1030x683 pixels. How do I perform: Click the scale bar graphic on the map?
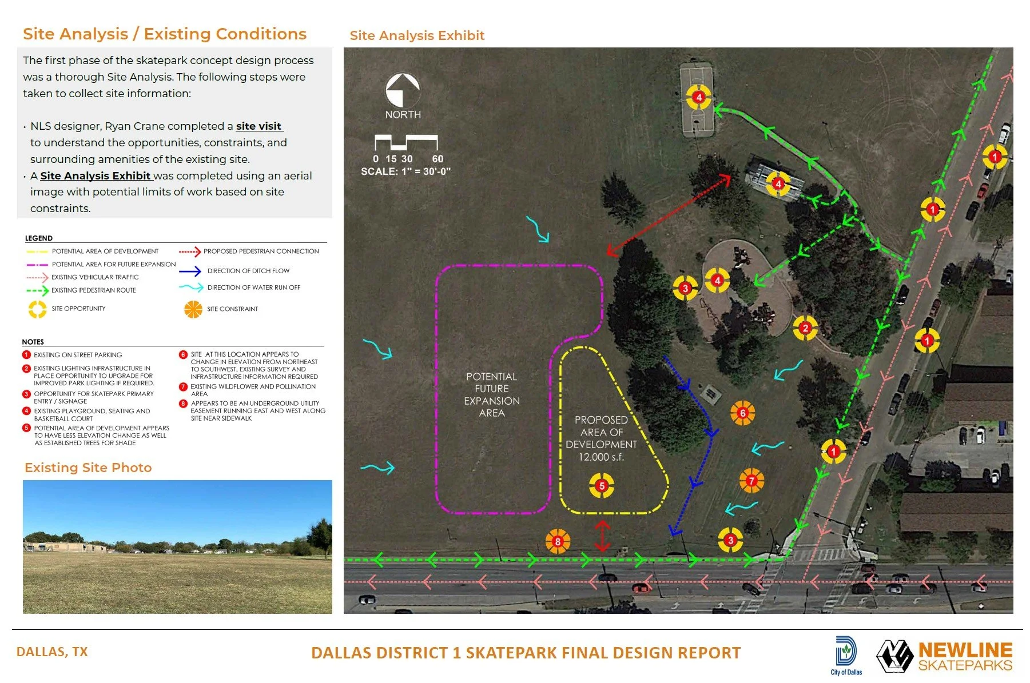(x=406, y=142)
